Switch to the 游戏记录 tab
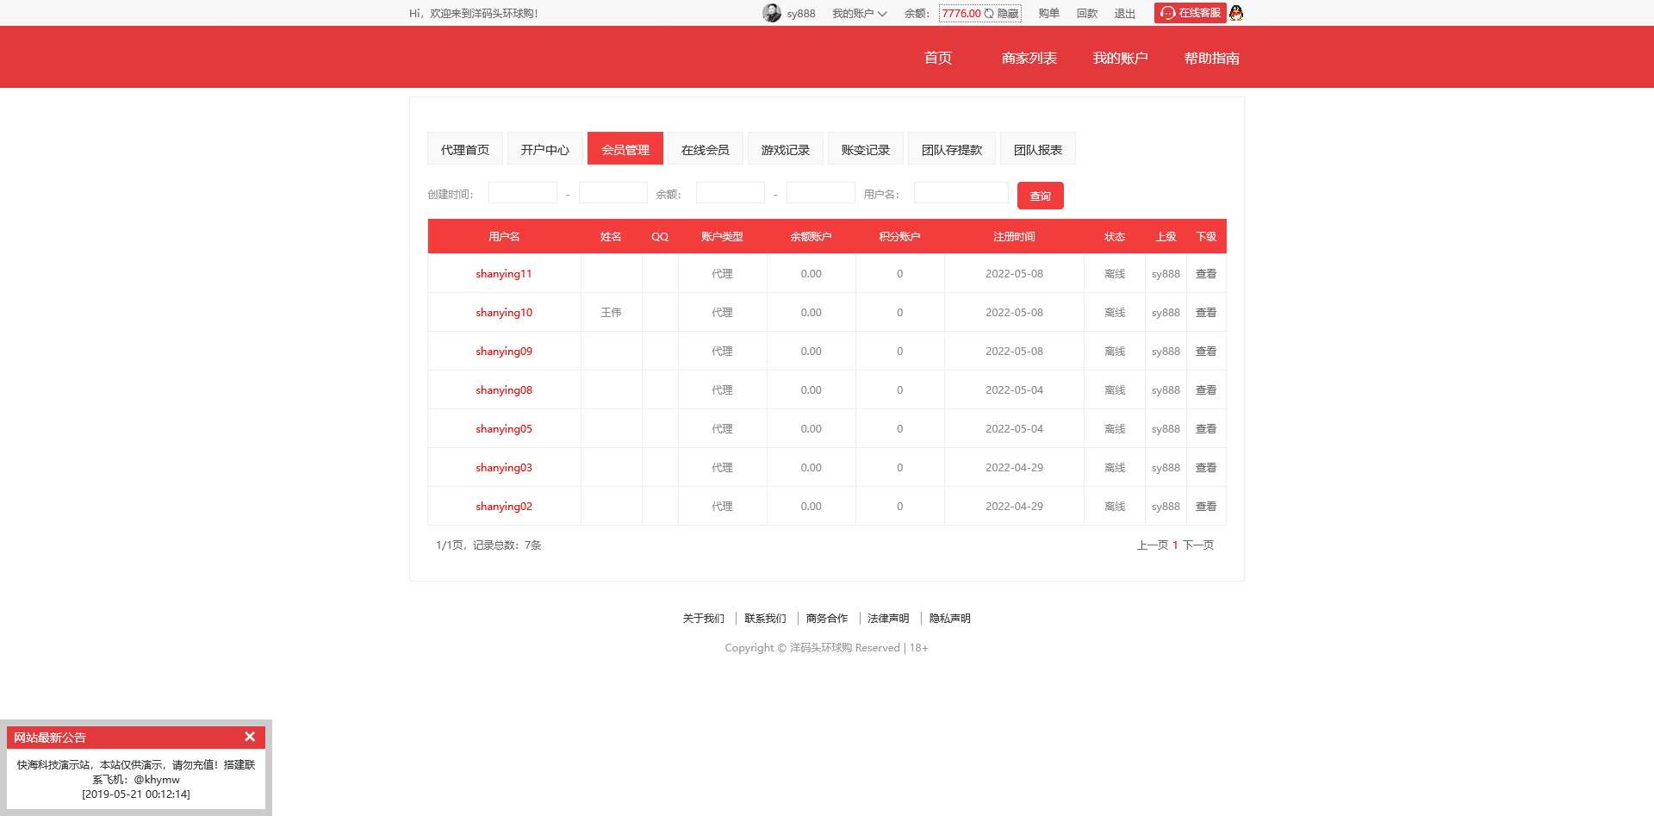This screenshot has width=1654, height=816. 785,148
